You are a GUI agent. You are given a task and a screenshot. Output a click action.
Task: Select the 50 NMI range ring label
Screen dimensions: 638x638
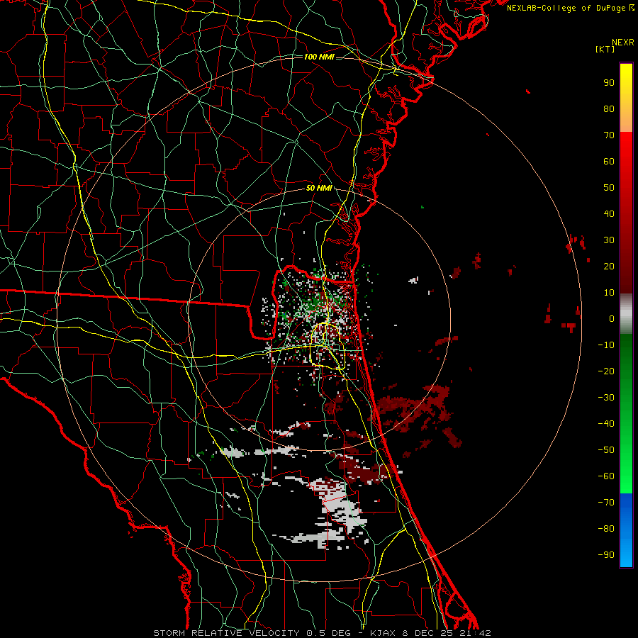coord(319,188)
